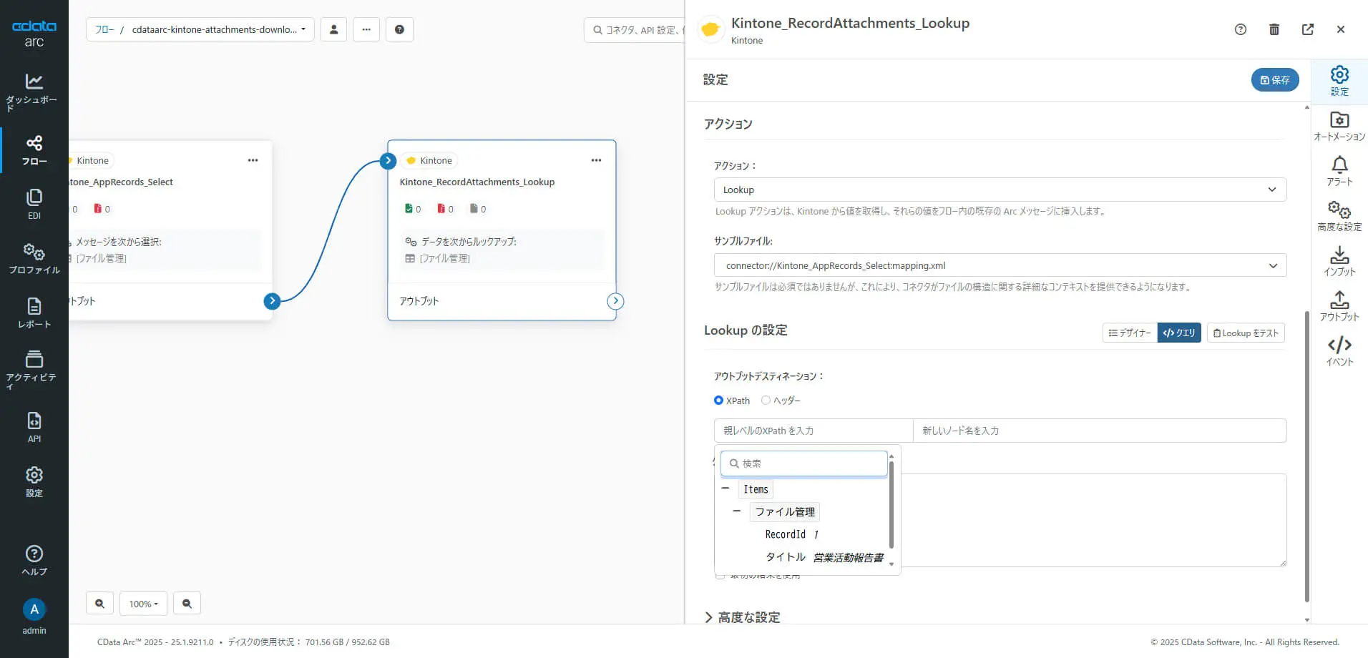Open the API icon in left sidebar
This screenshot has width=1368, height=658.
coord(34,427)
